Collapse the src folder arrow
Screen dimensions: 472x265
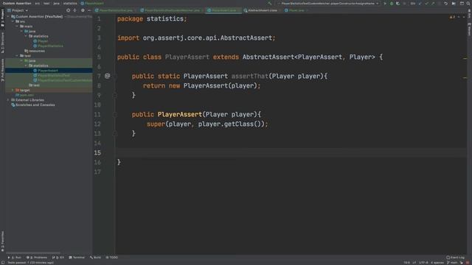[13, 21]
